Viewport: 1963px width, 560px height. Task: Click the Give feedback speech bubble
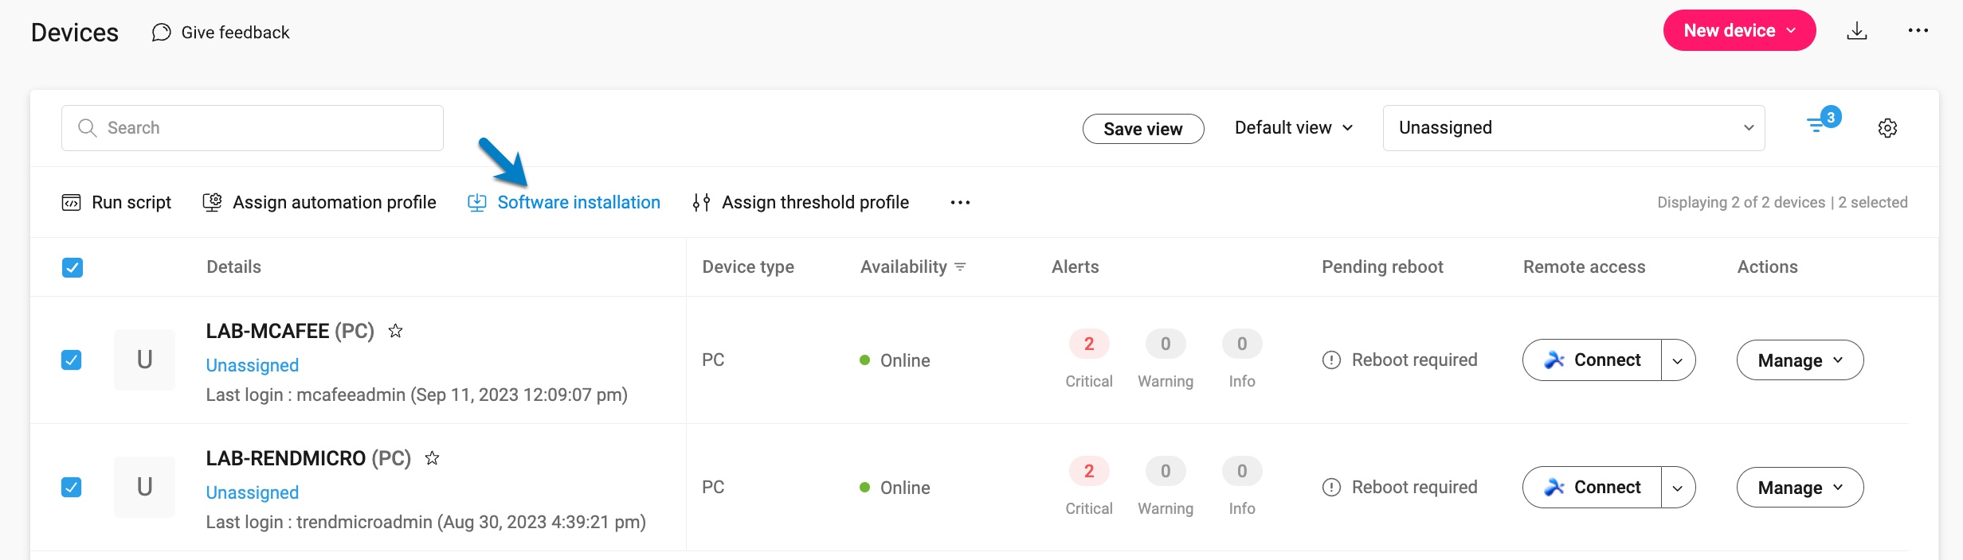point(162,33)
